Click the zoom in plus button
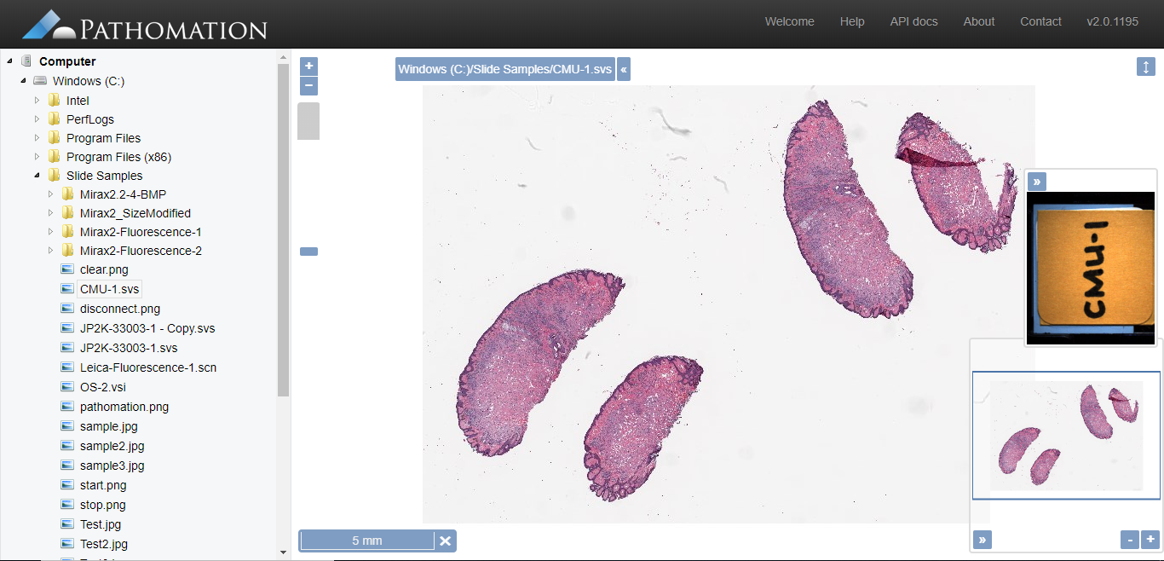 [309, 66]
